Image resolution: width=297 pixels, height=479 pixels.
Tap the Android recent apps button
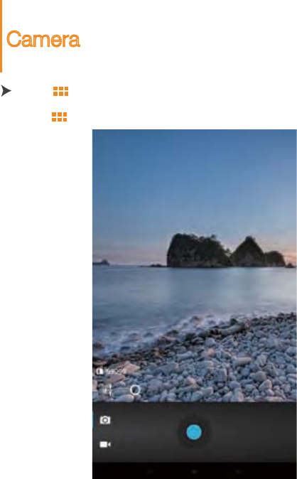(x=239, y=472)
